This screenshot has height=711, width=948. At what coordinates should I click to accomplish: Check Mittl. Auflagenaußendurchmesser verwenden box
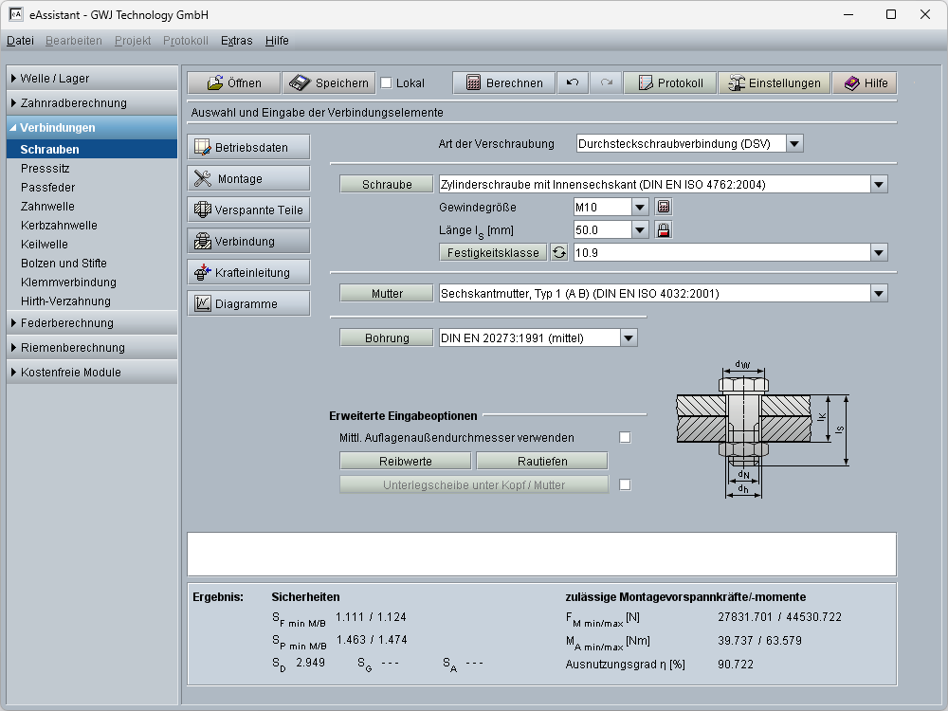click(x=625, y=437)
